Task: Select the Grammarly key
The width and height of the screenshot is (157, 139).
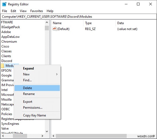Action: pyautogui.click(x=8, y=80)
